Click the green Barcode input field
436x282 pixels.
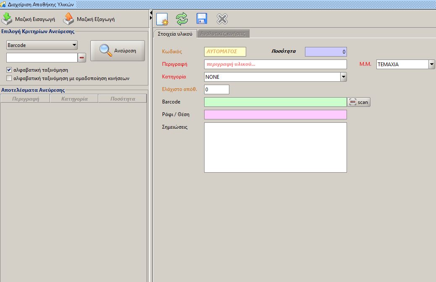pos(275,102)
